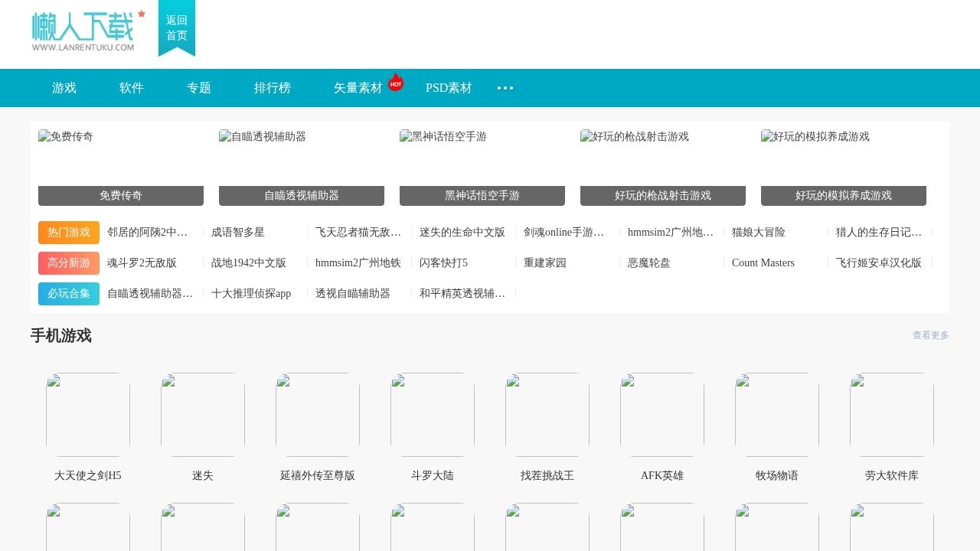Click the 和平精英透视辅助 link
The width and height of the screenshot is (980, 551).
(462, 293)
